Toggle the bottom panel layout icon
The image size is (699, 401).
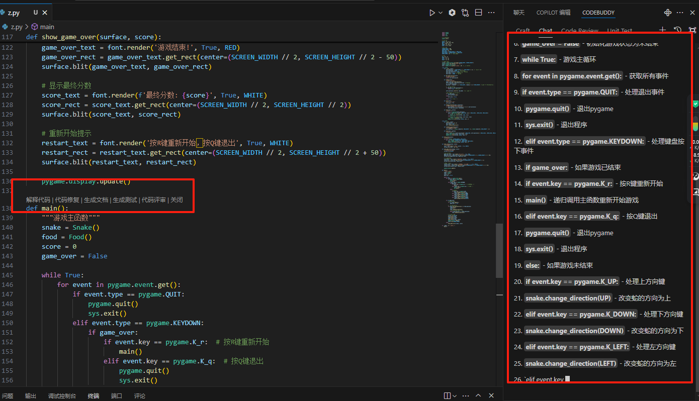point(446,395)
